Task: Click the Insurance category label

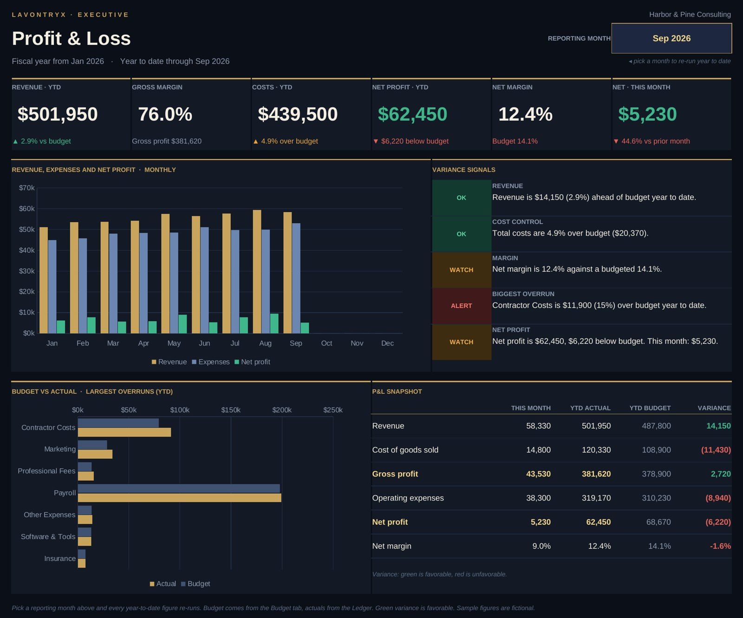Action: click(x=60, y=559)
